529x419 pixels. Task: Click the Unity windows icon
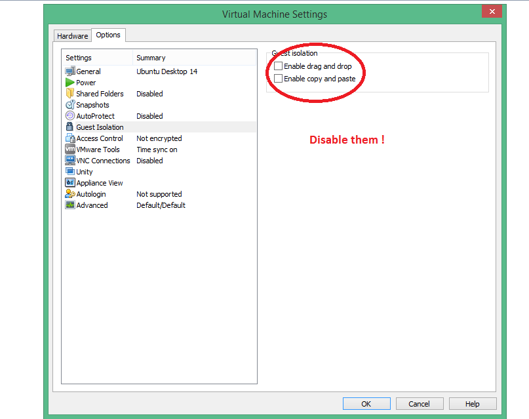[x=70, y=171]
